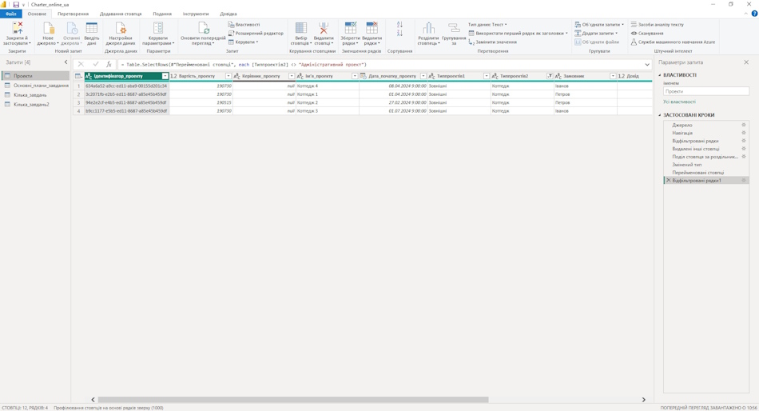Open Нове джерело in the ribbon
This screenshot has height=411, width=759.
(48, 34)
